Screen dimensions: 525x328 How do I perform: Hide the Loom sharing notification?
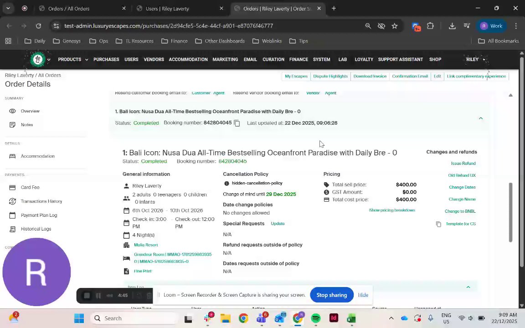coord(363,295)
